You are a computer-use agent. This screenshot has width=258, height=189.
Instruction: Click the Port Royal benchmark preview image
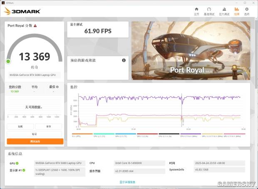pos(191,50)
